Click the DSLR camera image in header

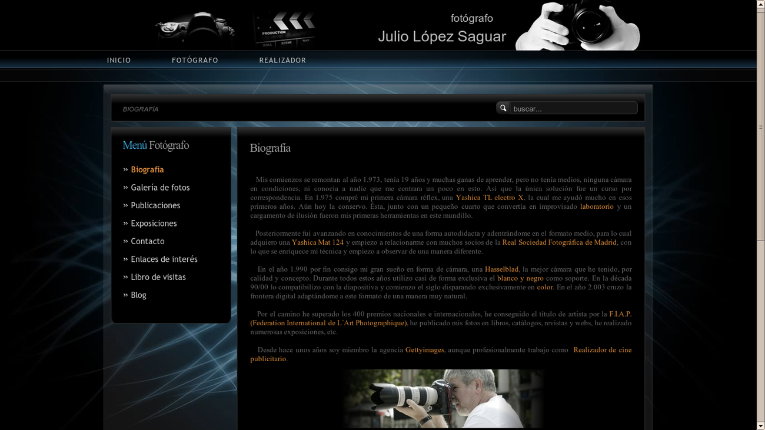(195, 29)
